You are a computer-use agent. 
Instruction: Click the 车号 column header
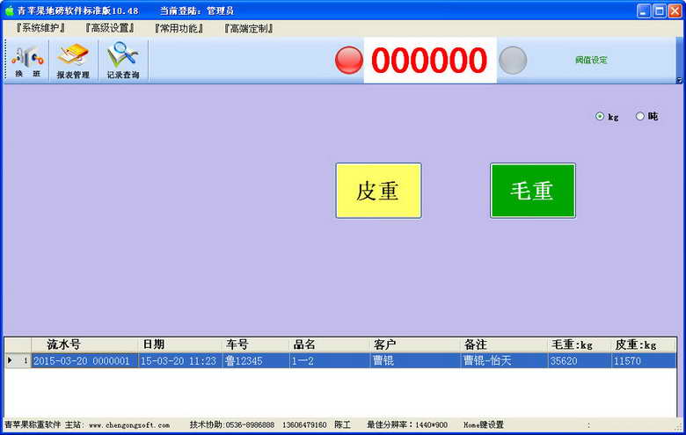[256, 345]
